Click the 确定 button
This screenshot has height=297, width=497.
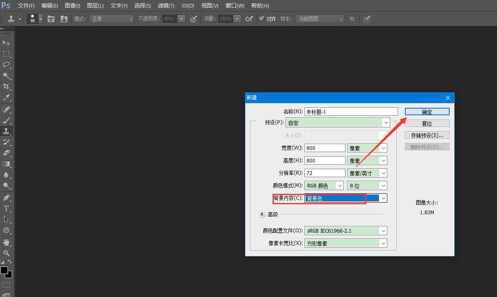(427, 112)
